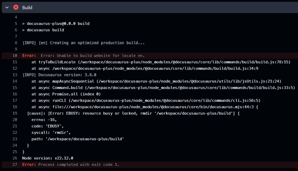
Task: Select line number 26
Action: (15, 158)
